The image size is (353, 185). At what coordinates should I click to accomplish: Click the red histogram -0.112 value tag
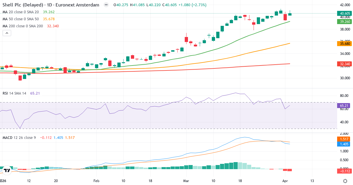(344, 171)
